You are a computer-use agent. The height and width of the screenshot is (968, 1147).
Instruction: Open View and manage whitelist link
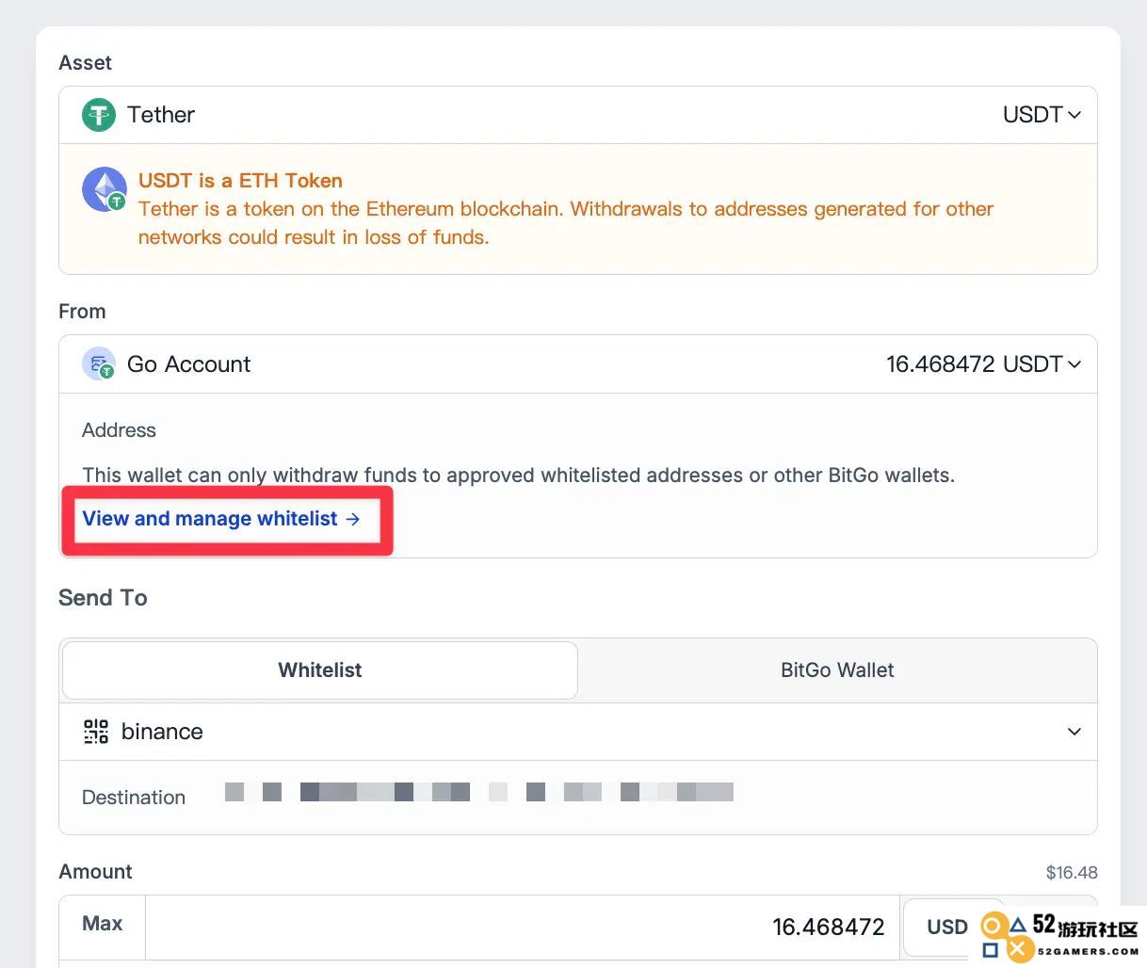(x=221, y=519)
